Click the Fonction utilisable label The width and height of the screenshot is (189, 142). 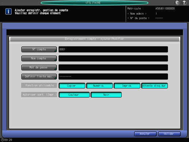pos(39,85)
